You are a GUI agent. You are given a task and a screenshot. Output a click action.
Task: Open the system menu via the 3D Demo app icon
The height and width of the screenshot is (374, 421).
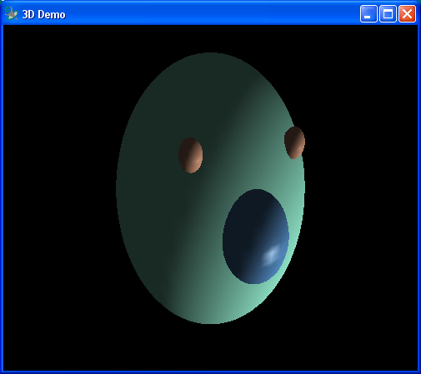pos(12,14)
